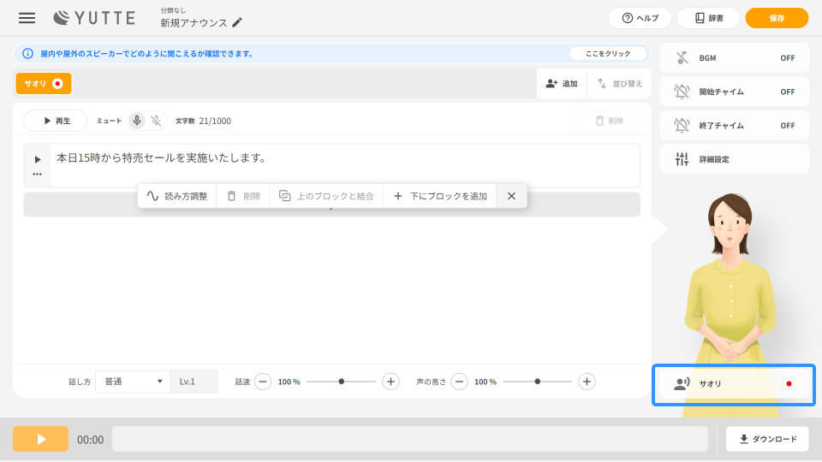Viewport: 822px width, 462px height.
Task: Open 詳細設定 panel
Action: click(x=734, y=159)
